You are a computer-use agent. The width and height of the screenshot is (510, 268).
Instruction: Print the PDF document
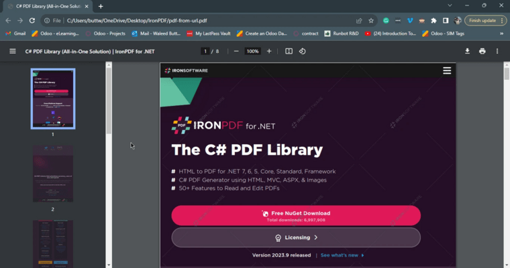tap(482, 52)
